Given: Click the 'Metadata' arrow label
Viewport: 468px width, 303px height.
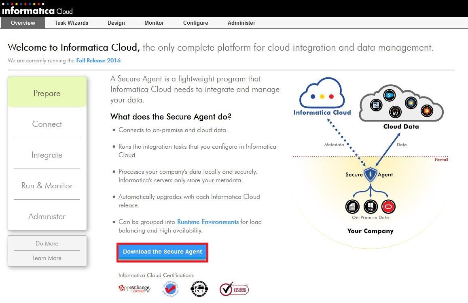Looking at the screenshot, I should (x=334, y=145).
